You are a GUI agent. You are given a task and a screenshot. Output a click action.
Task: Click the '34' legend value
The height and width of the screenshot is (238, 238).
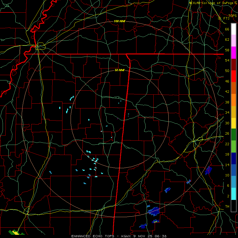pyautogui.click(x=227, y=112)
